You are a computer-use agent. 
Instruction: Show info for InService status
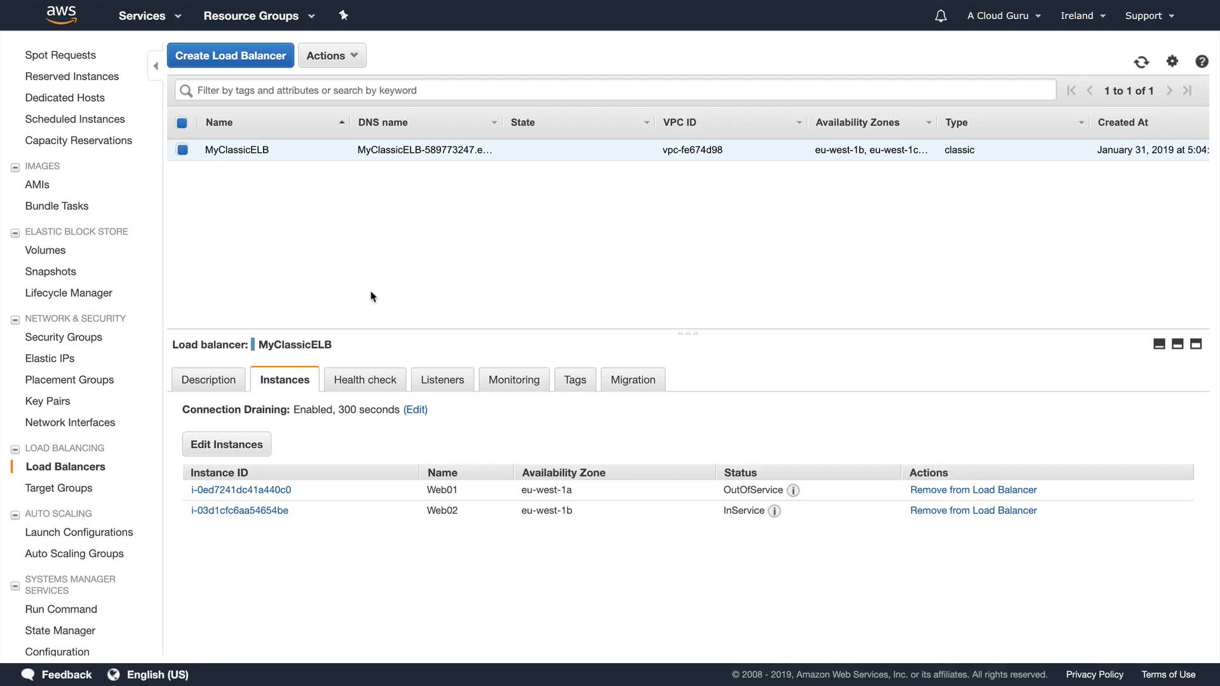(774, 511)
